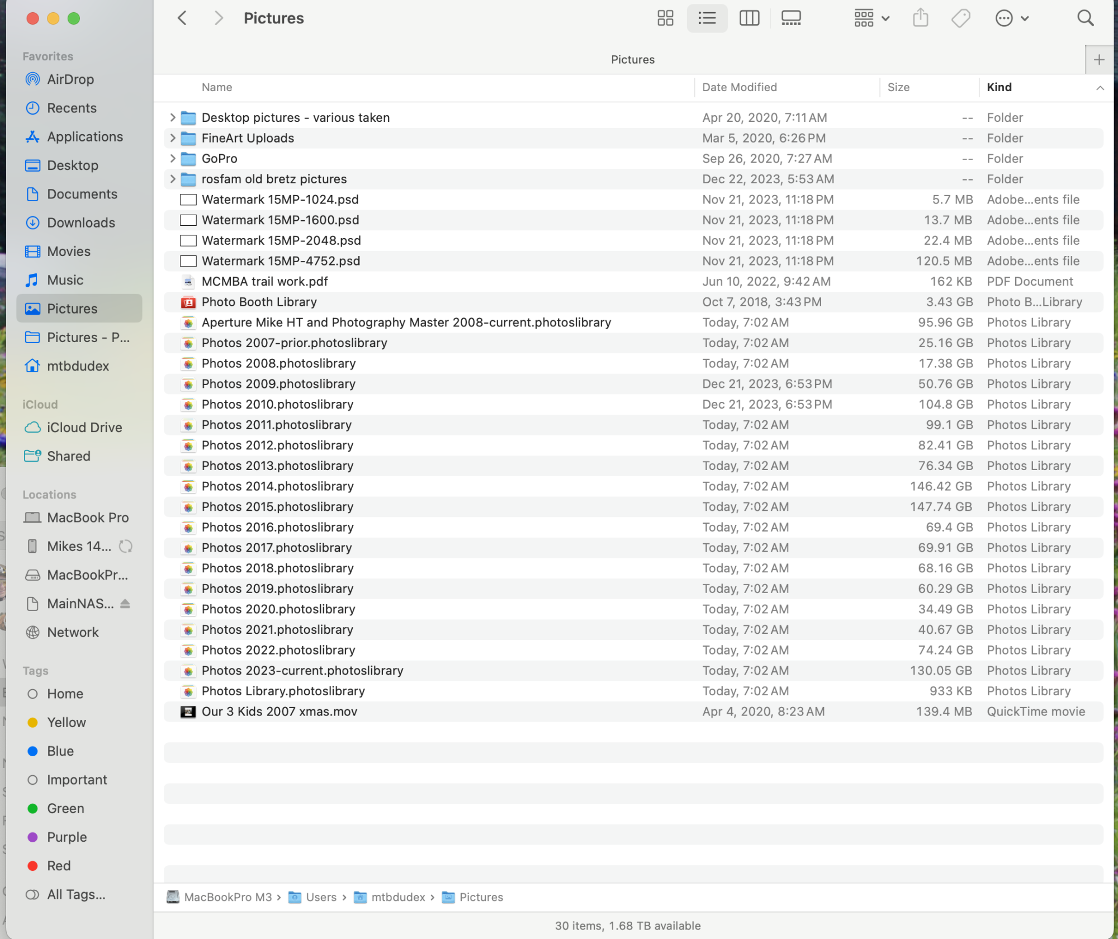Filter by the Purple tag
Viewport: 1118px width, 939px height.
point(67,837)
